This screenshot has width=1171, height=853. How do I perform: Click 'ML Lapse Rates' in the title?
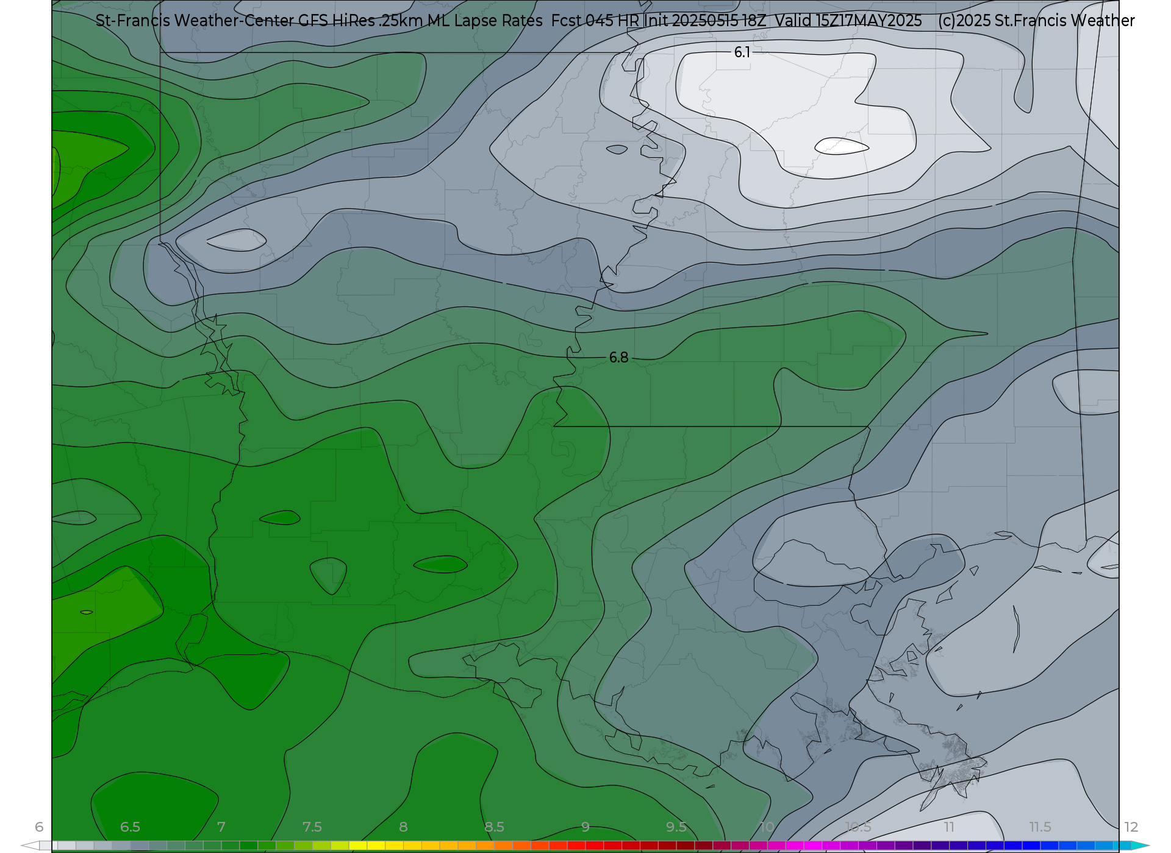[485, 21]
